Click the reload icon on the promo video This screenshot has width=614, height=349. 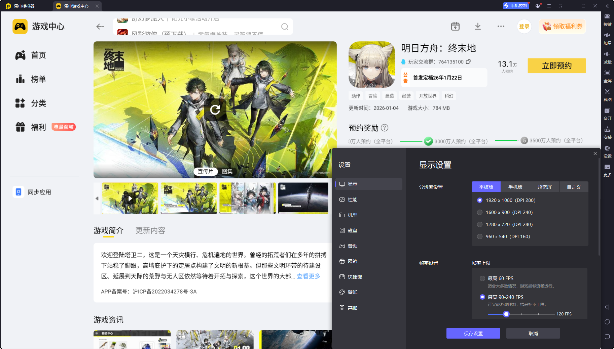pos(215,110)
